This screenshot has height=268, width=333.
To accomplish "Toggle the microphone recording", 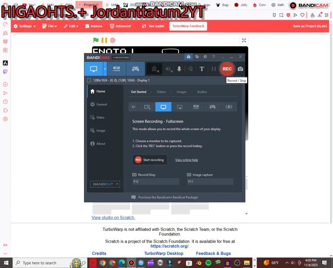I will tap(179, 69).
